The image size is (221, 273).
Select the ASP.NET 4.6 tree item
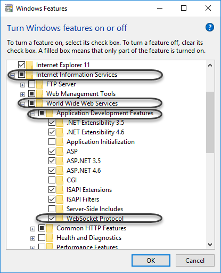coord(84,171)
